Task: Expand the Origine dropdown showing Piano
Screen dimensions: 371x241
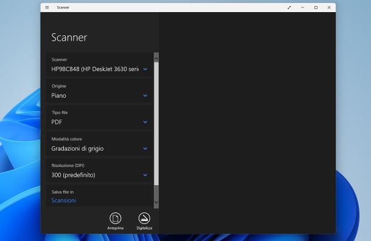Action: (100, 96)
